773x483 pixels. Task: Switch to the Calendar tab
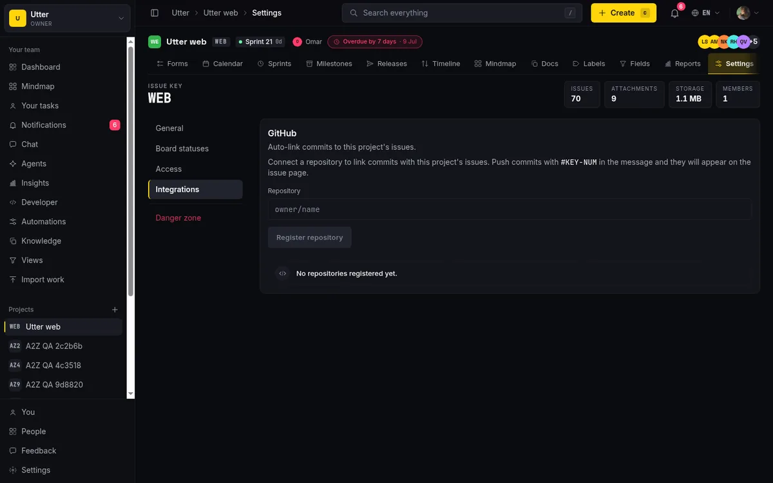click(x=222, y=64)
